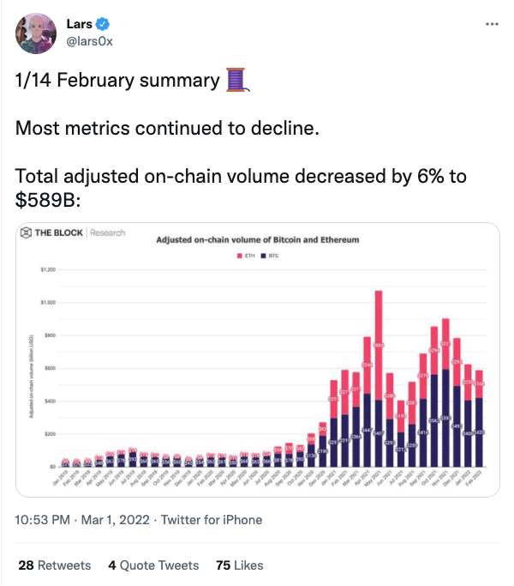Click The Block logo in chart

[54, 233]
